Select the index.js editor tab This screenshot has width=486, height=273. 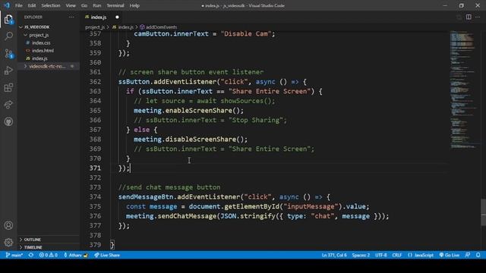(x=99, y=17)
